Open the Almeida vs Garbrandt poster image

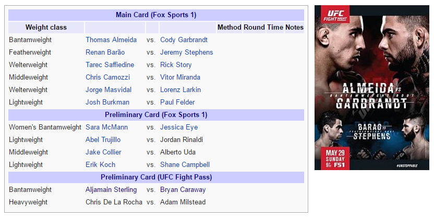372,87
